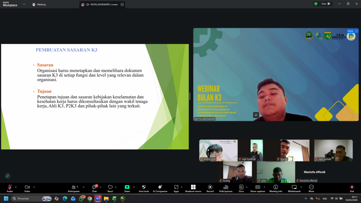Toggle Show captions in the toolbar

click(x=258, y=188)
